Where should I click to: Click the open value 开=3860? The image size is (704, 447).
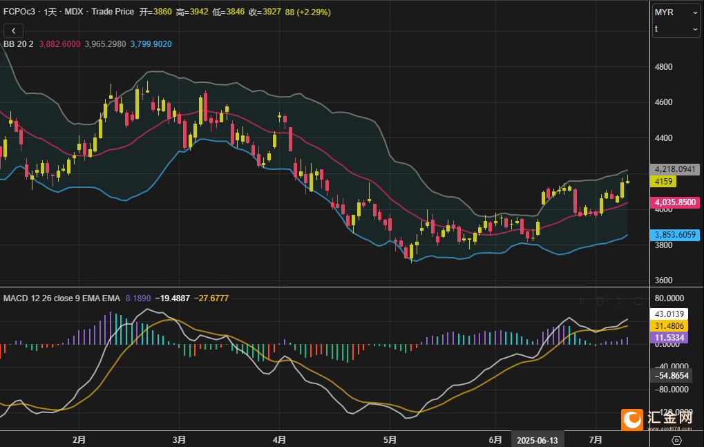pyautogui.click(x=155, y=12)
